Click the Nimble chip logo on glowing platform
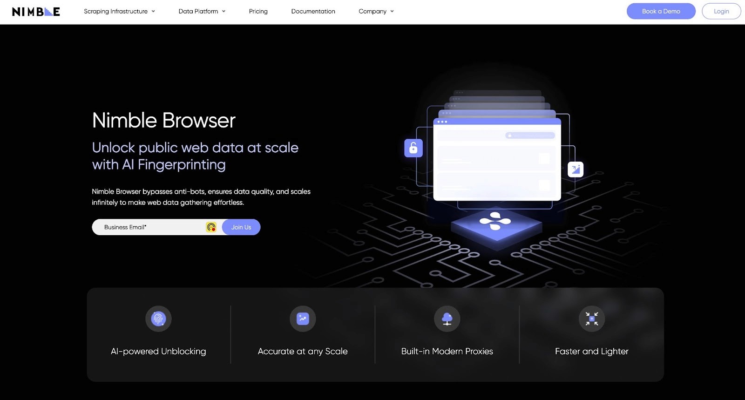The image size is (745, 400). pos(495,221)
